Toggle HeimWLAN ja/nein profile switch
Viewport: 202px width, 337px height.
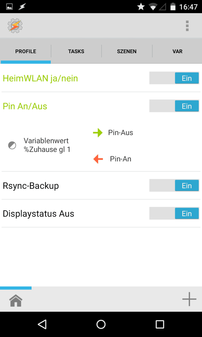[174, 78]
